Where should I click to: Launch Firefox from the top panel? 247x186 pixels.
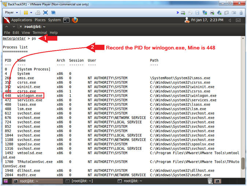pyautogui.click(x=75, y=20)
